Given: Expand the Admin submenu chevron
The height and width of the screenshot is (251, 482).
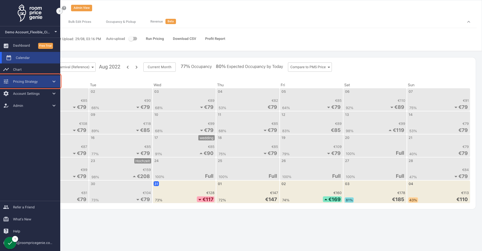Looking at the screenshot, I should pyautogui.click(x=54, y=106).
